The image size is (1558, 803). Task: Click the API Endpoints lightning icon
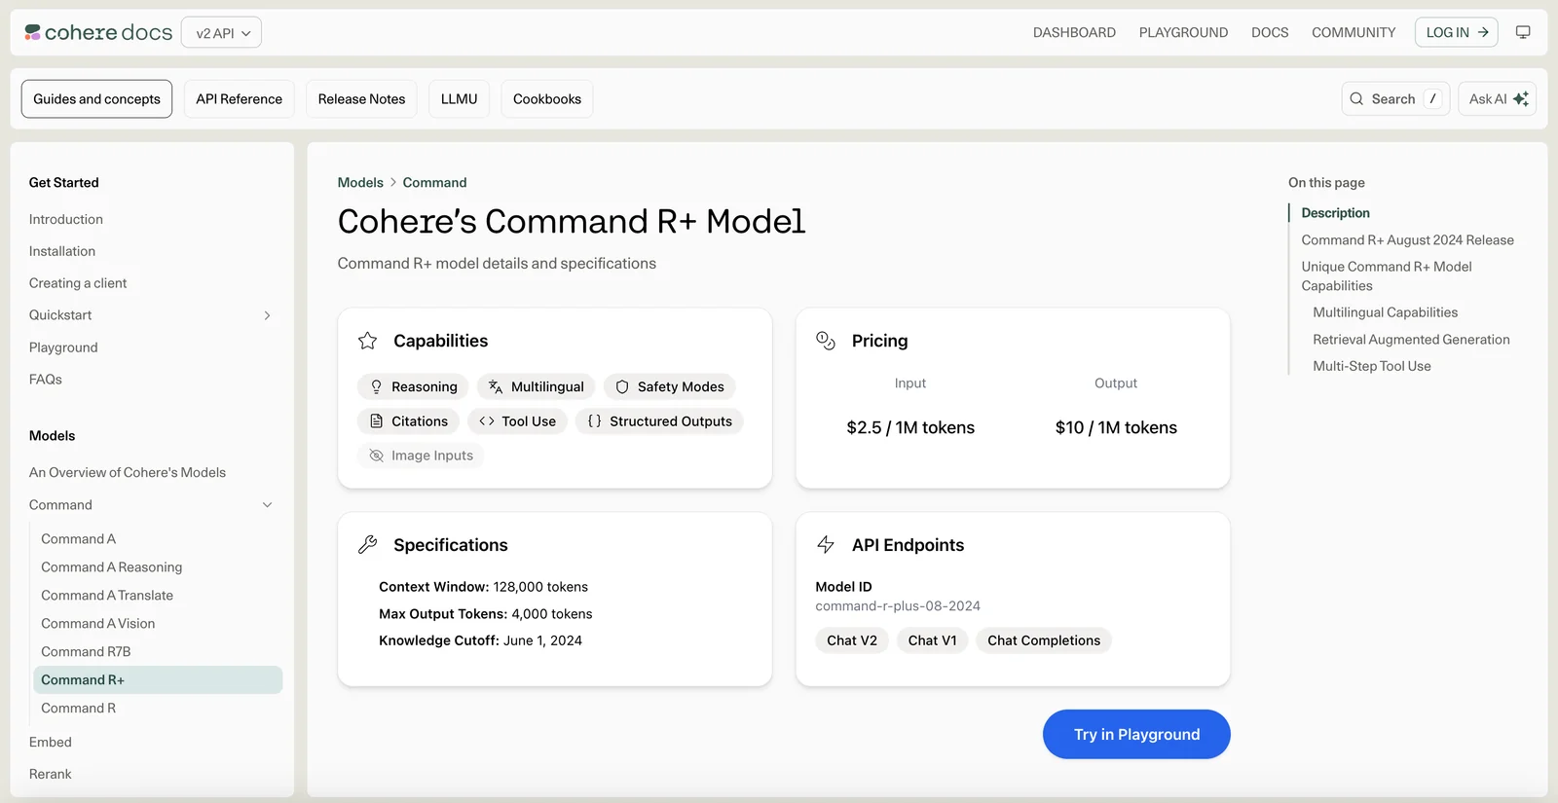[x=826, y=545]
